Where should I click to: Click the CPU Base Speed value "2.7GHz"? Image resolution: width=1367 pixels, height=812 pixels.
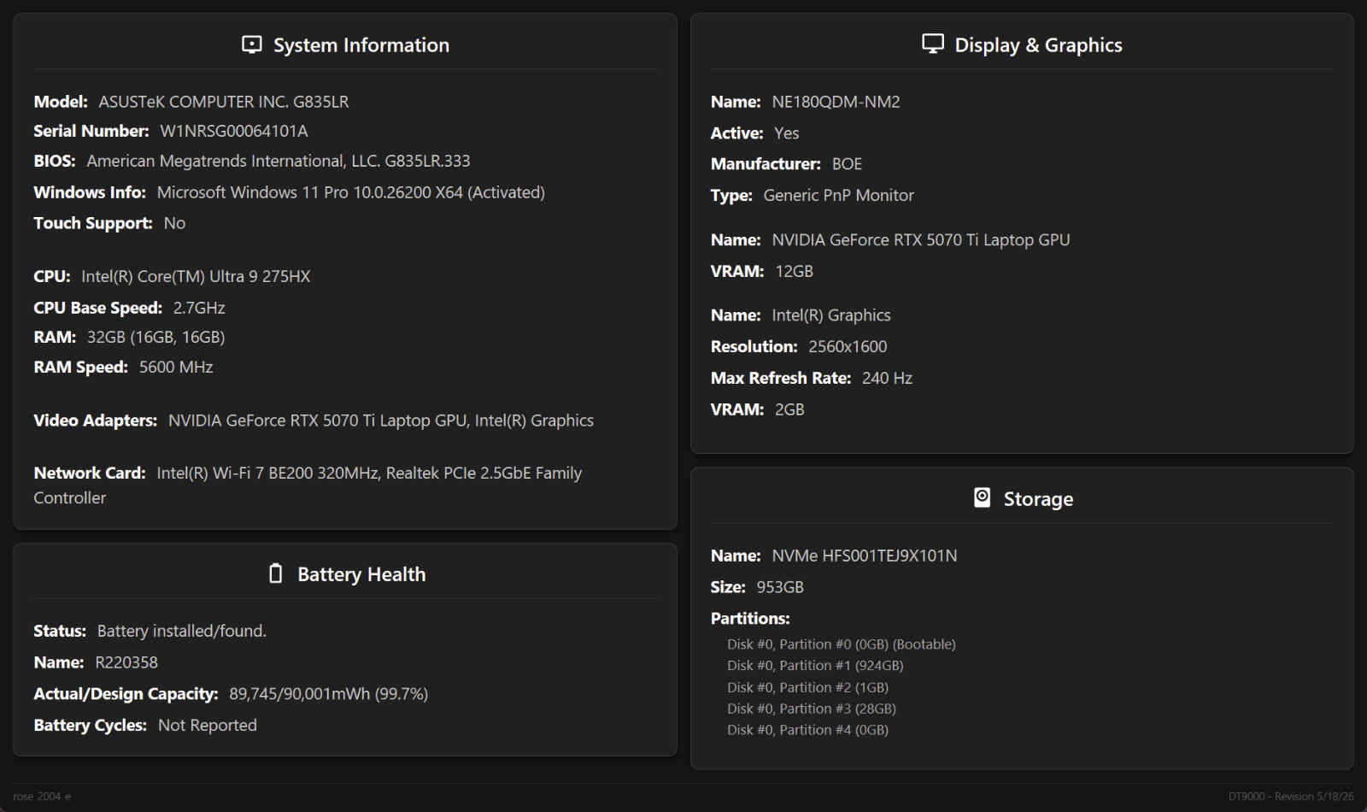point(199,308)
